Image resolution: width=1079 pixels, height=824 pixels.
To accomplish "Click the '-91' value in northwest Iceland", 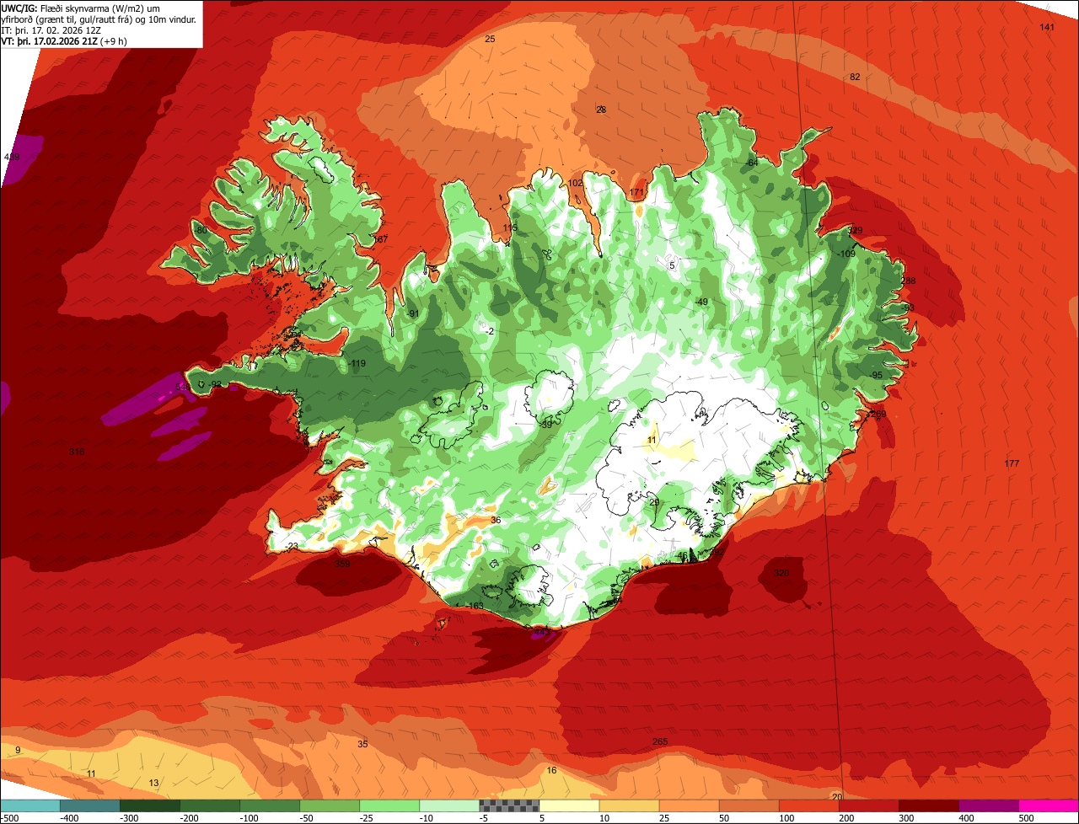I will pyautogui.click(x=413, y=314).
